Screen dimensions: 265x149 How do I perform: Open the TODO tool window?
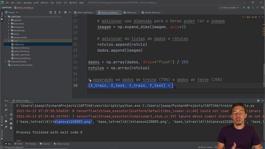click(x=18, y=144)
